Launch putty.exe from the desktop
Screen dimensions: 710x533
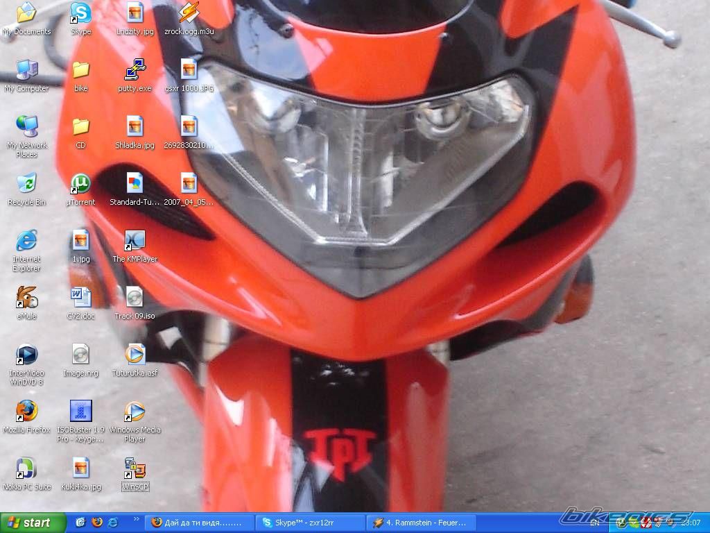point(135,71)
